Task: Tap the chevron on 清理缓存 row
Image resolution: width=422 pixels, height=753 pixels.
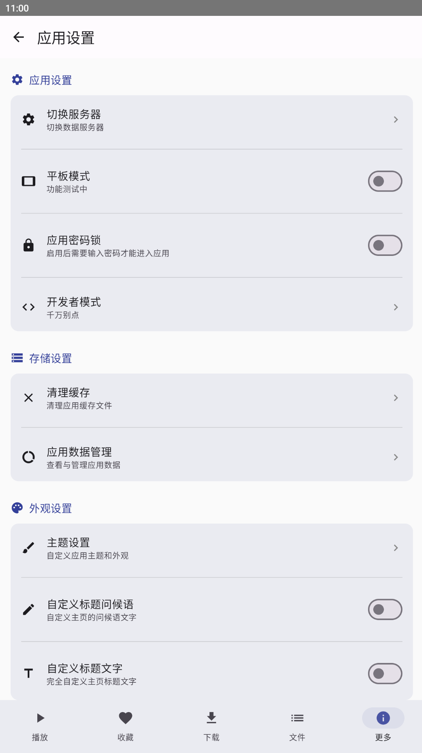Action: (x=395, y=398)
